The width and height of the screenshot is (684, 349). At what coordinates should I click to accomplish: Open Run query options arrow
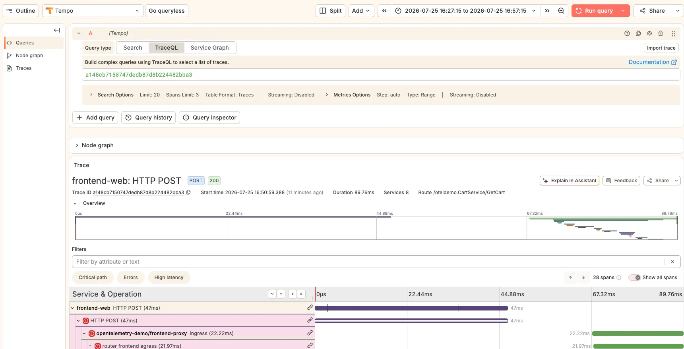pos(623,11)
